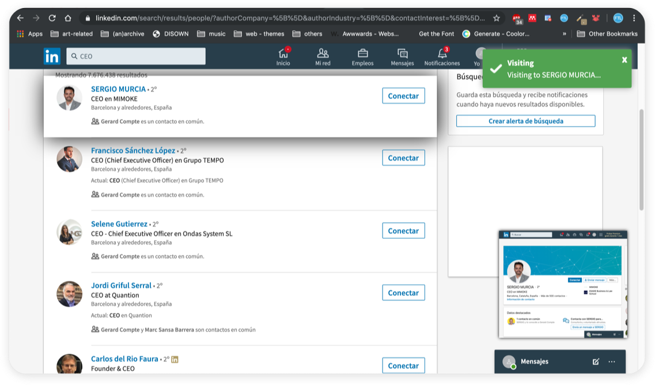
Task: Compose a new message from Mensajes bar
Action: point(596,361)
